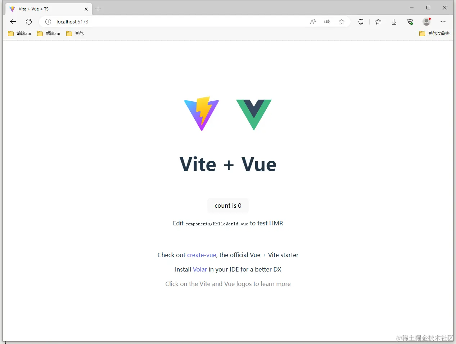Open the Extensions puzzle icon
This screenshot has width=456, height=344.
(x=361, y=22)
